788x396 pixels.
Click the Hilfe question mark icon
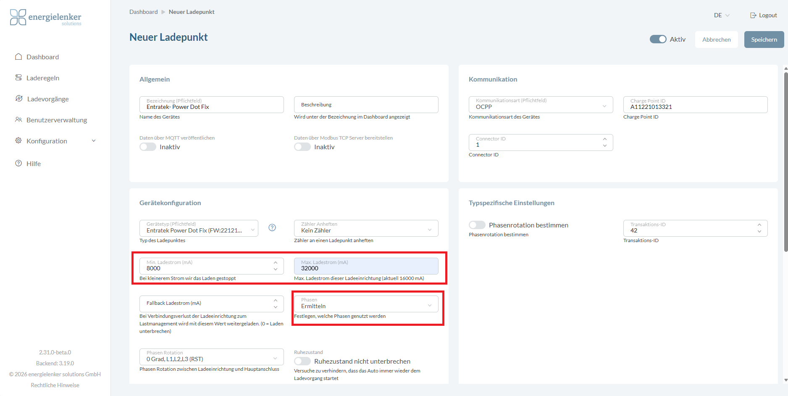coord(18,164)
